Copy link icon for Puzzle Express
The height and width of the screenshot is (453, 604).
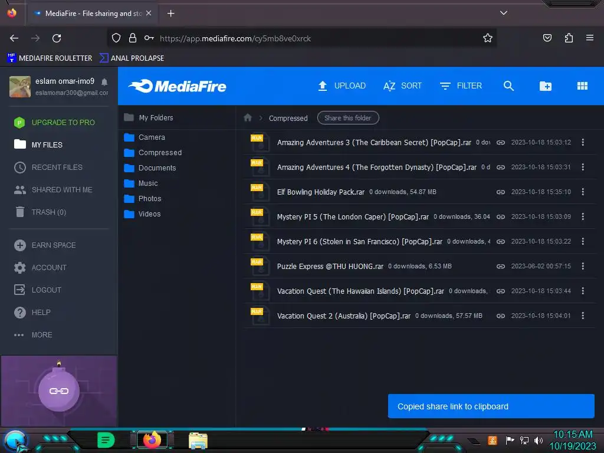point(500,266)
